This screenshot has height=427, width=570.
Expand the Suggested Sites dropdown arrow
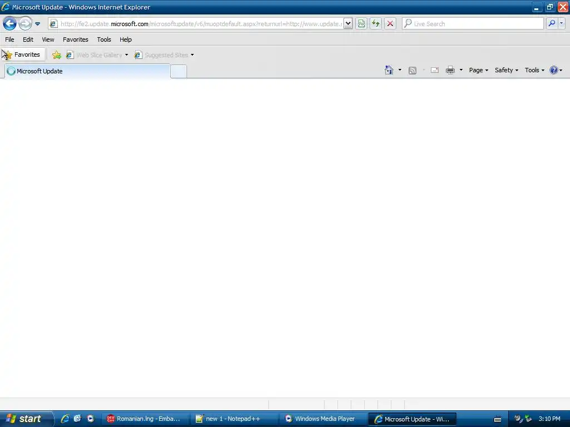[192, 55]
